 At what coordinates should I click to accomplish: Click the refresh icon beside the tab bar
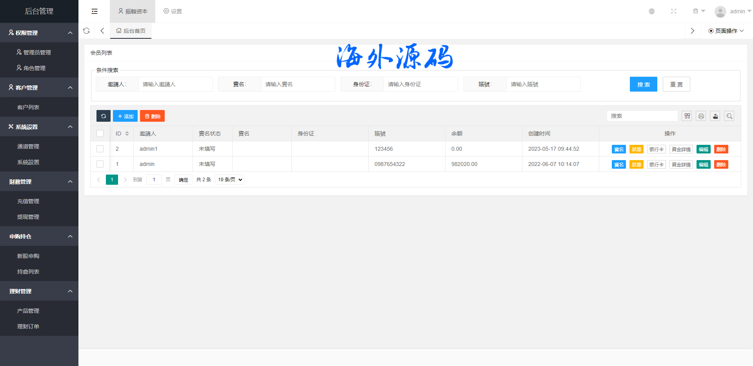(86, 31)
